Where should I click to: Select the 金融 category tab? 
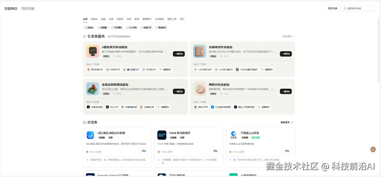[x=103, y=19]
